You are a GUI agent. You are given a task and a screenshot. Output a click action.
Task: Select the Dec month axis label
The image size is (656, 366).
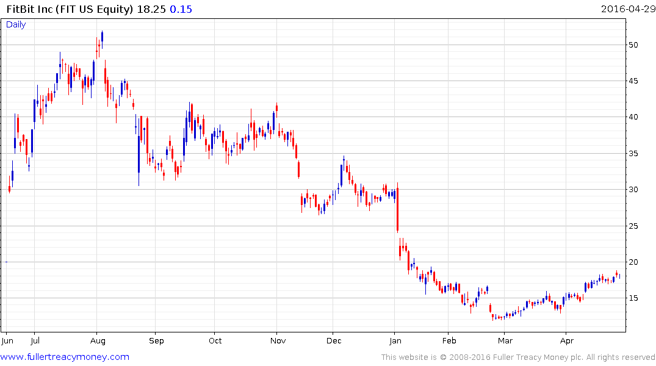(334, 341)
